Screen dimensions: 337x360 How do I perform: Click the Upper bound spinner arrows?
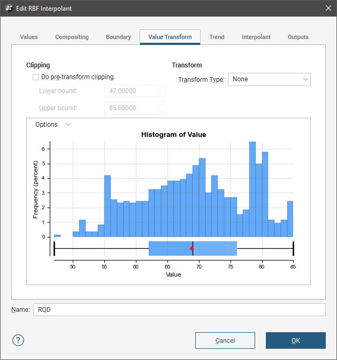[x=160, y=108]
